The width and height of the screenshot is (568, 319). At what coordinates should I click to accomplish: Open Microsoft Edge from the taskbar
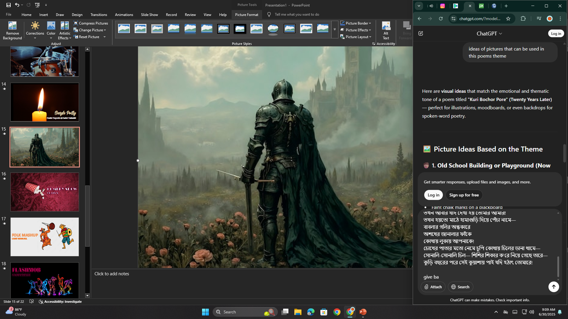point(311,312)
